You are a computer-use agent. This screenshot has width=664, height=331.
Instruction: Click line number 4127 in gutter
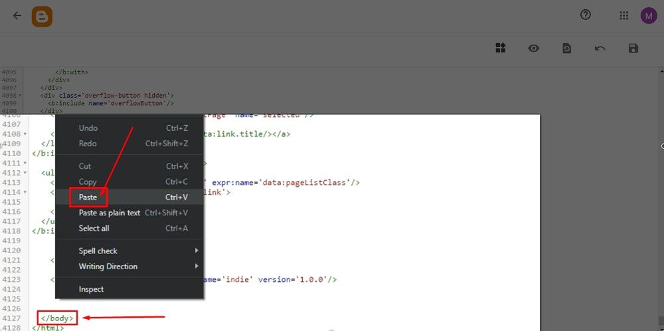coord(11,318)
